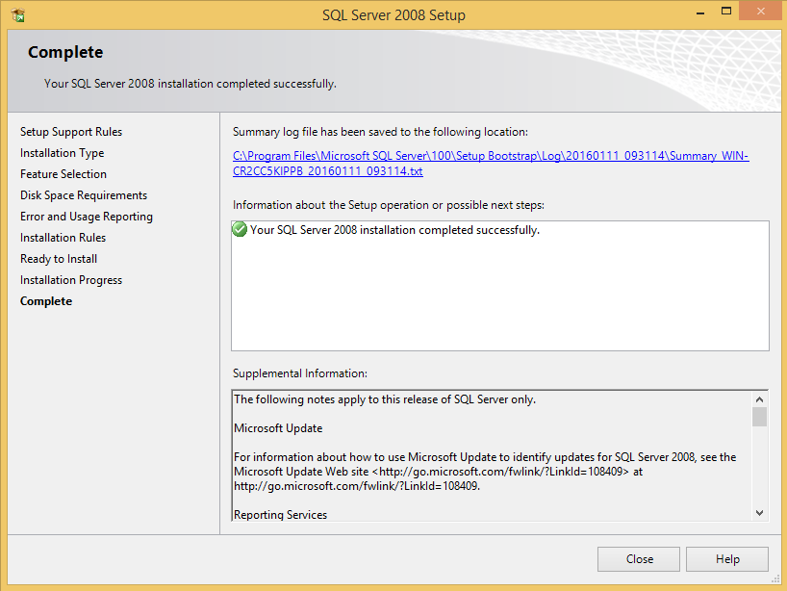Click the 'Reporting Services' heading in supplemental text
787x591 pixels.
point(281,515)
